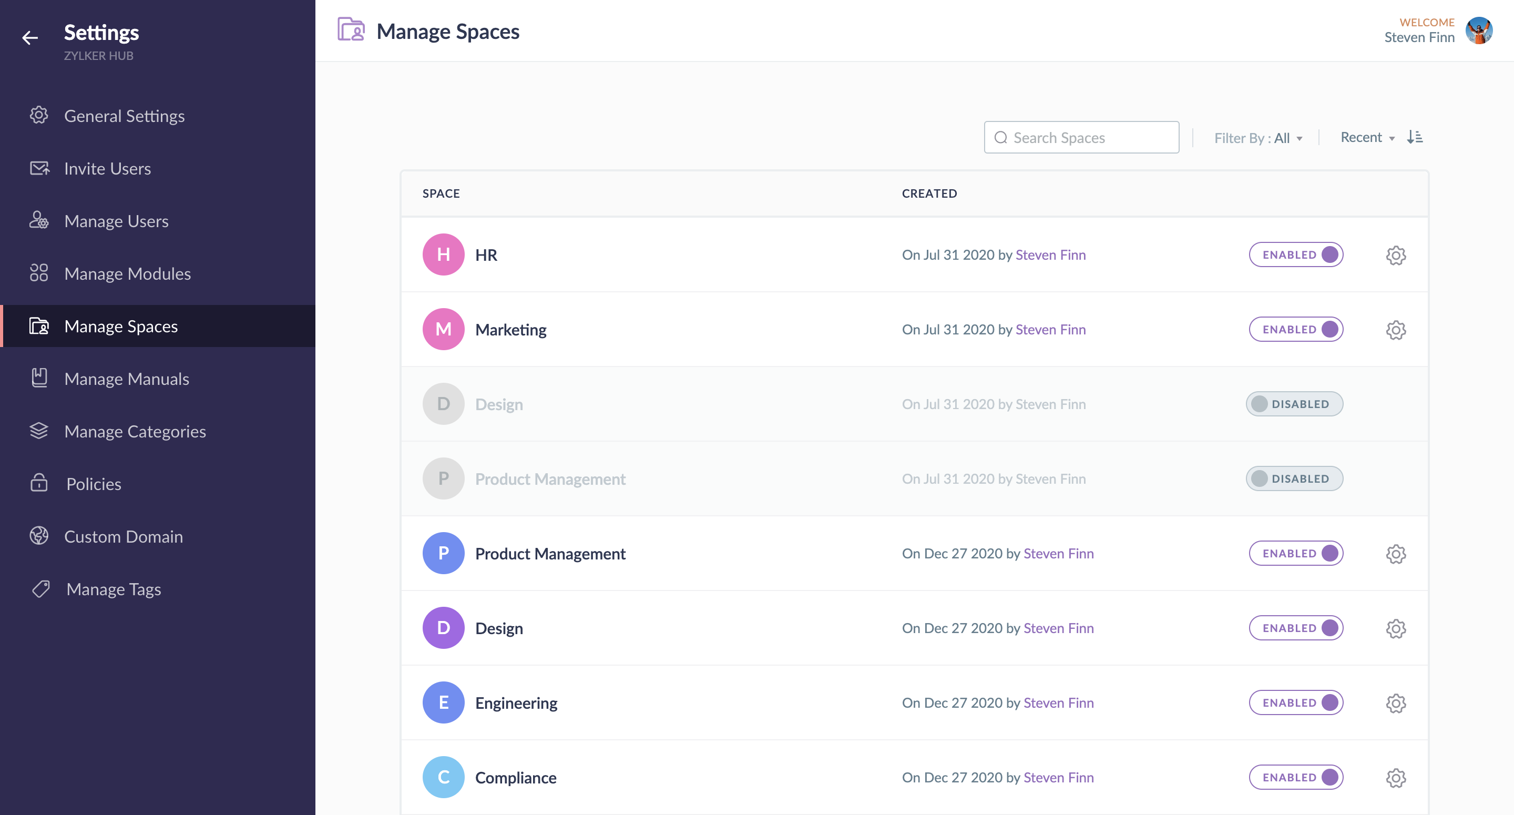Click the back arrow beside Settings
The height and width of the screenshot is (815, 1514).
pyautogui.click(x=29, y=38)
